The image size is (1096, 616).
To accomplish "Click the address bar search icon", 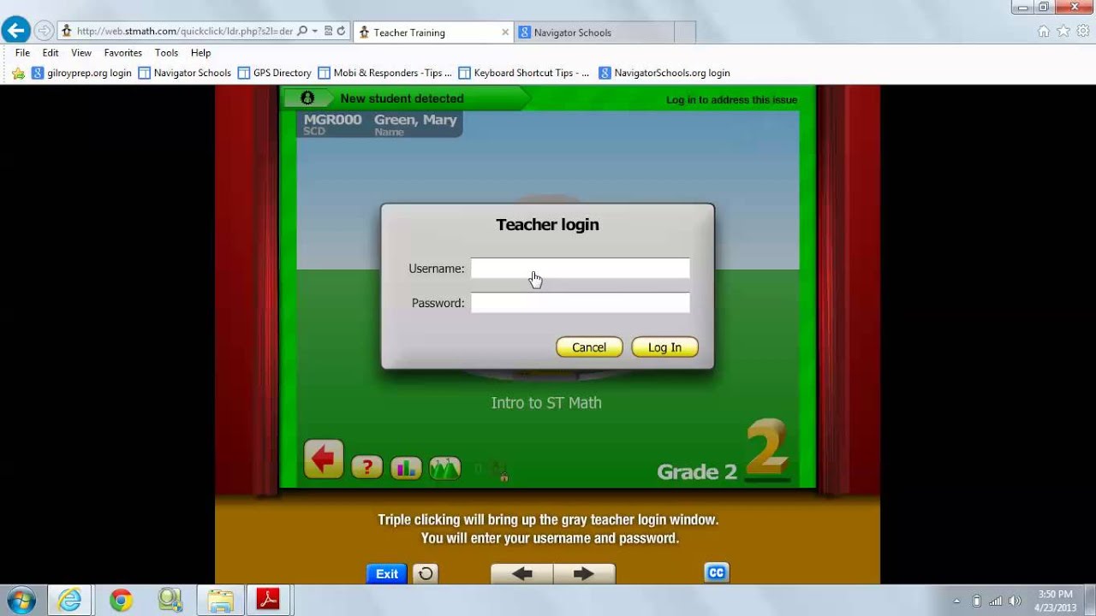I will click(x=302, y=32).
